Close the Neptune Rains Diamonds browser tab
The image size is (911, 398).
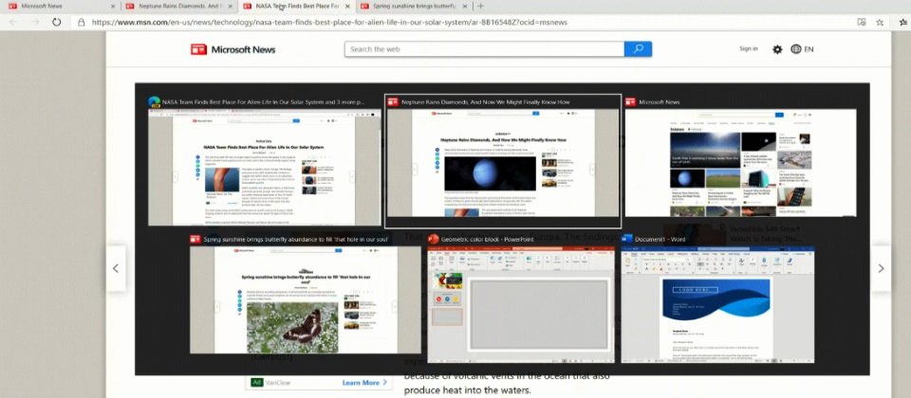(x=231, y=7)
